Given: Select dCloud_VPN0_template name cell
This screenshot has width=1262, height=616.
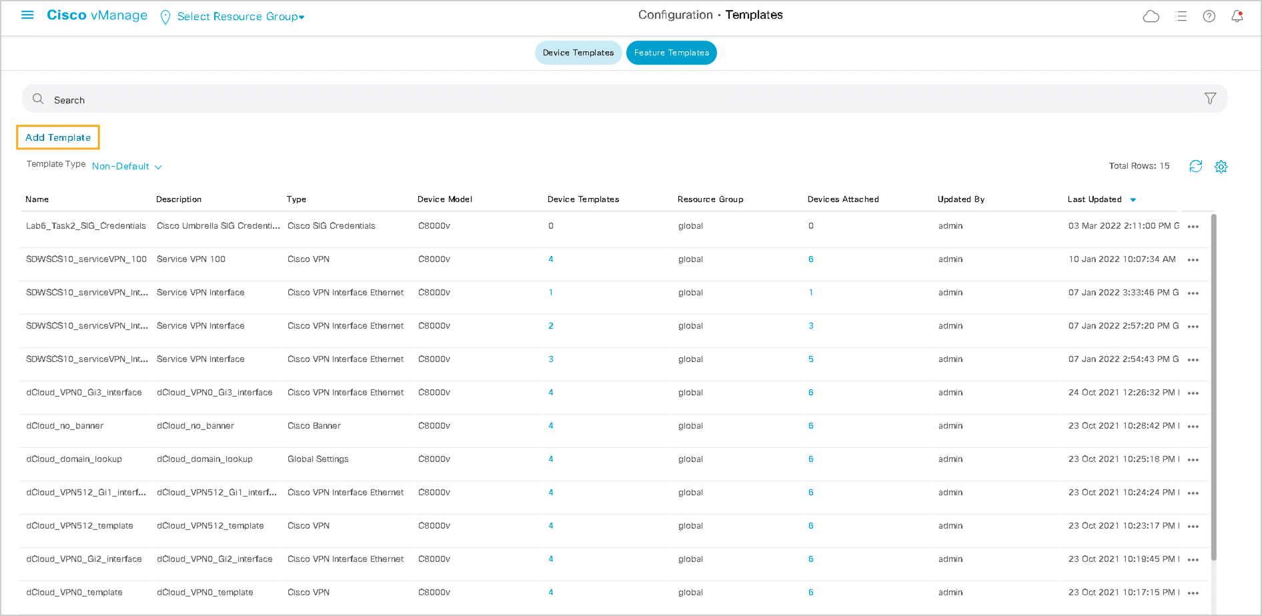Looking at the screenshot, I should click(75, 593).
